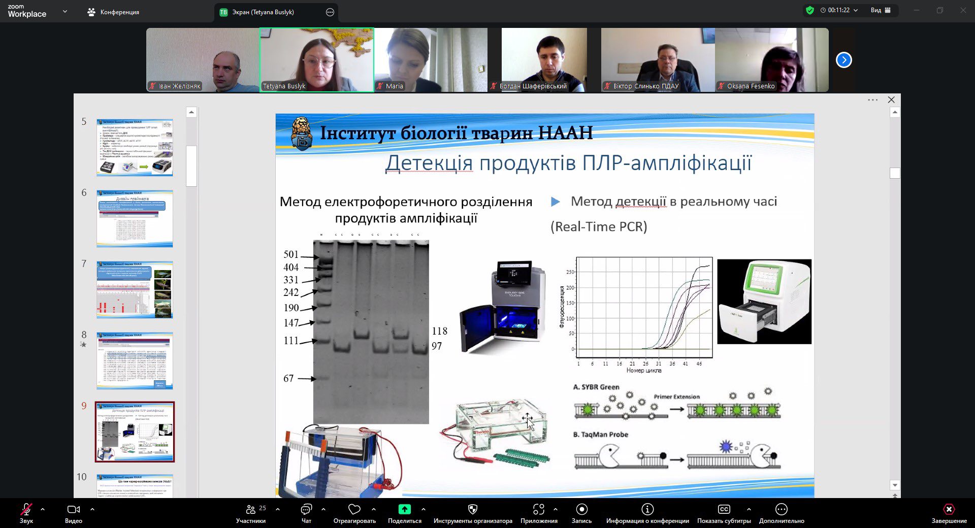975x528 pixels.
Task: Click the React heart icon
Action: pyautogui.click(x=354, y=509)
